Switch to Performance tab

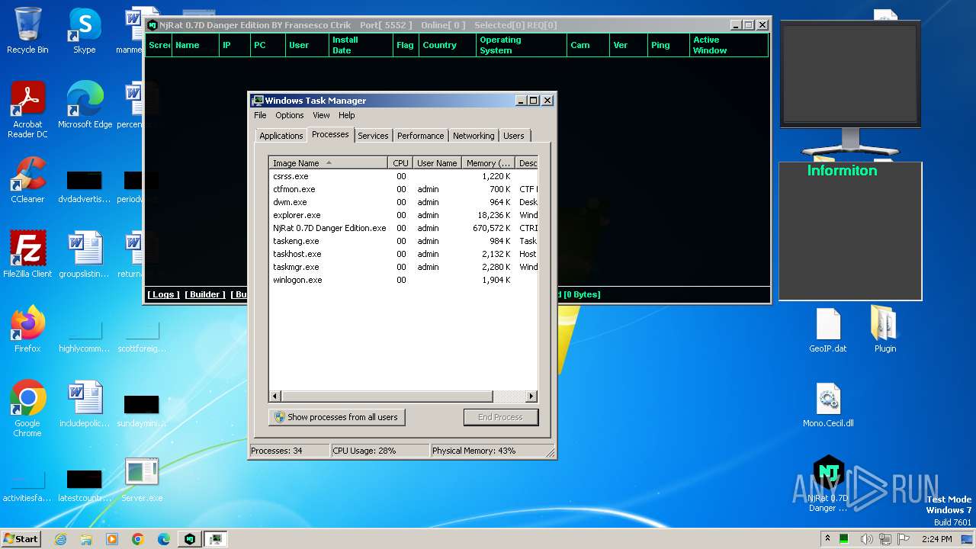click(x=420, y=136)
